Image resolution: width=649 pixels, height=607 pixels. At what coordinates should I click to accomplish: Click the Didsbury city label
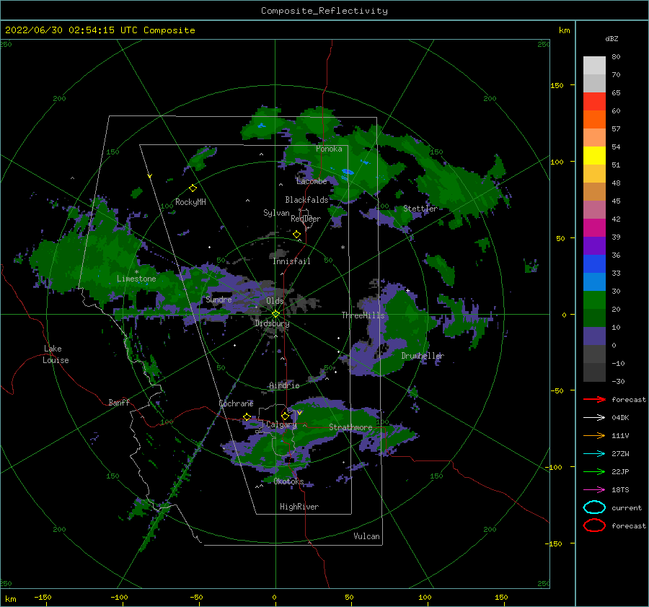(x=272, y=323)
